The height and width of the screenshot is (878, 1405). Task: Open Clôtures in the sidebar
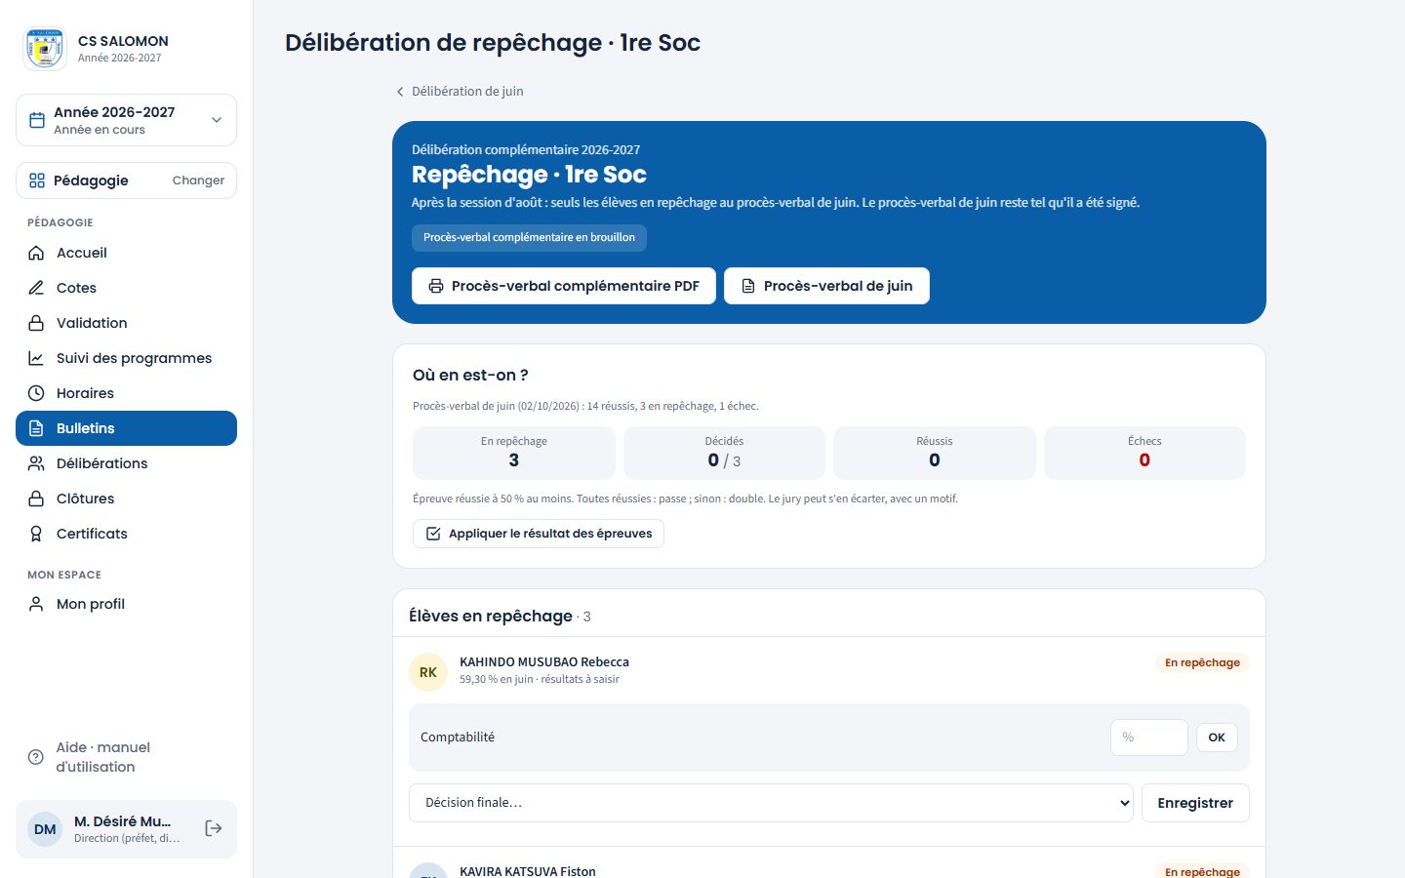[x=126, y=499]
